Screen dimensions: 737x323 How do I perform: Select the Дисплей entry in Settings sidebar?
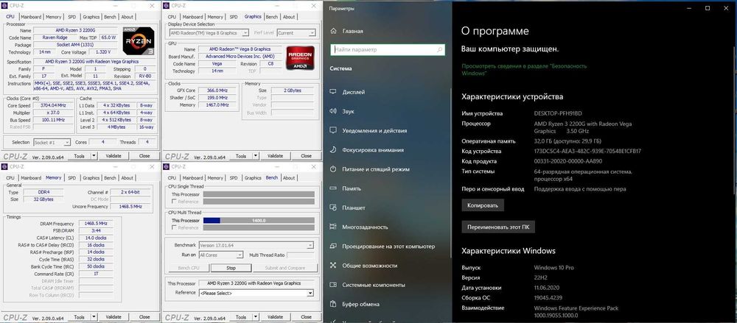(386, 92)
